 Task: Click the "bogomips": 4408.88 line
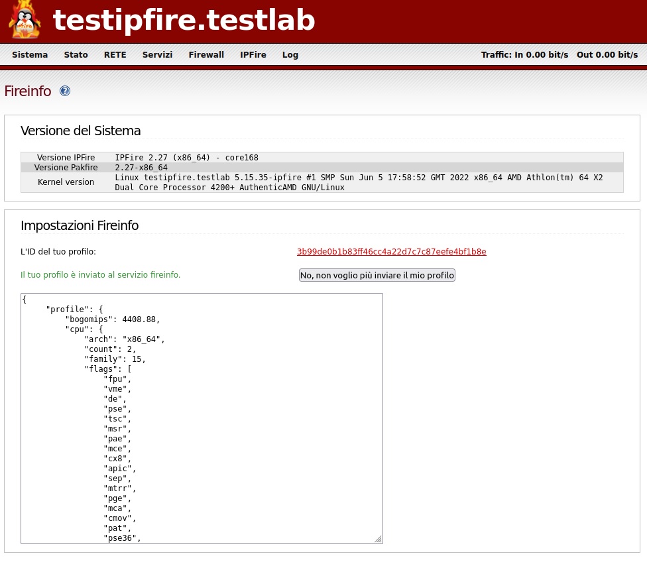point(112,319)
